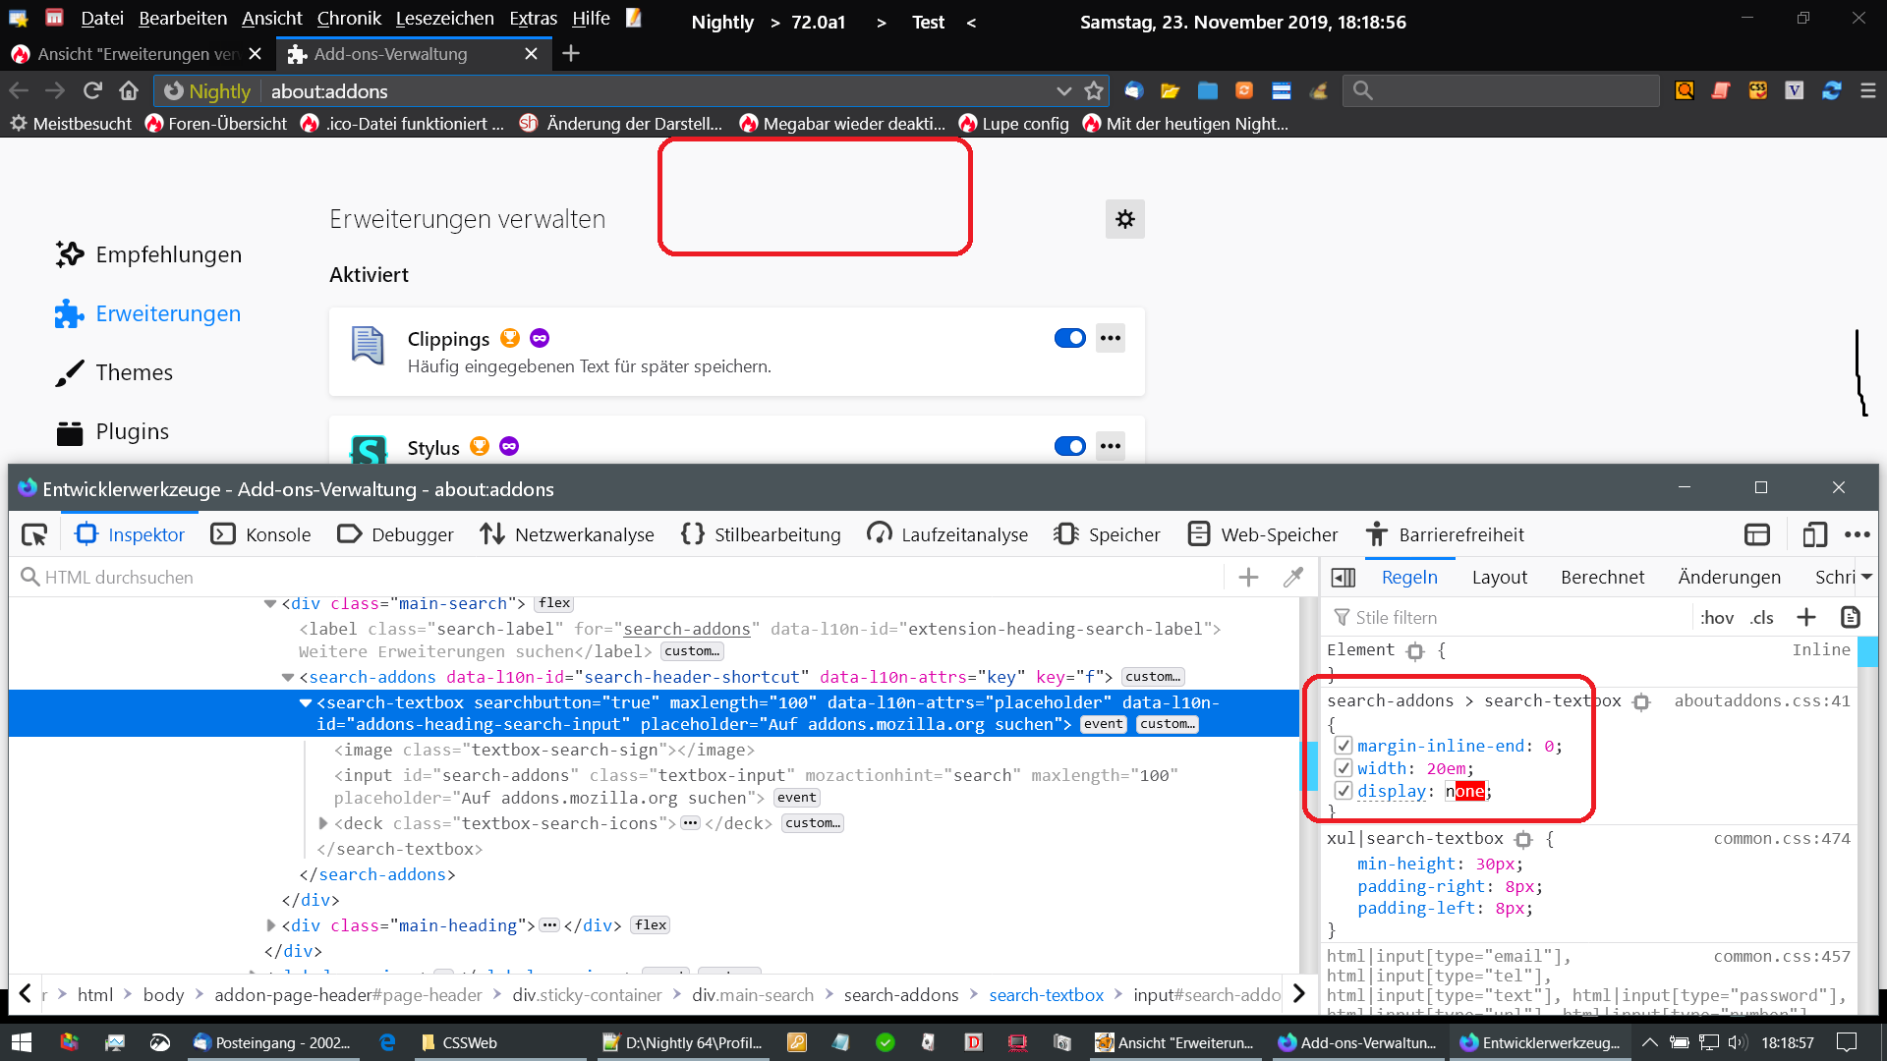Click the eyedropper color picker icon

[x=1293, y=578]
